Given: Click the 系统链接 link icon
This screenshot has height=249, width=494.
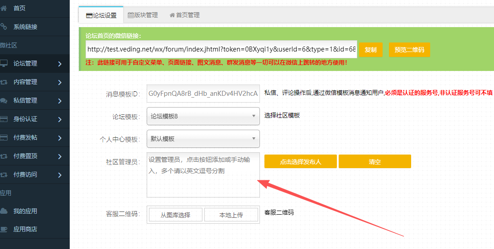Looking at the screenshot, I should [4, 27].
